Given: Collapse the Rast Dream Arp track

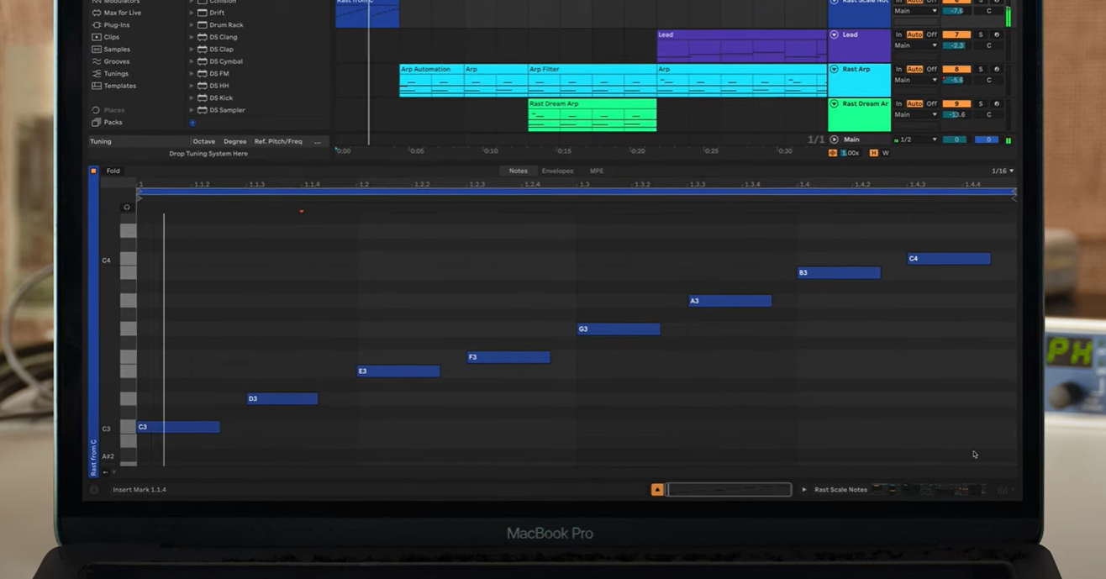Looking at the screenshot, I should (835, 103).
